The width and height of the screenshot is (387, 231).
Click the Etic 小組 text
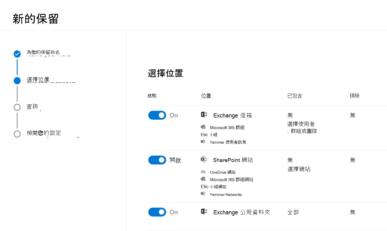(x=209, y=135)
